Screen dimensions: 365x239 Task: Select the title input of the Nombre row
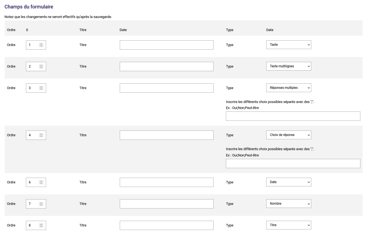coord(166,204)
